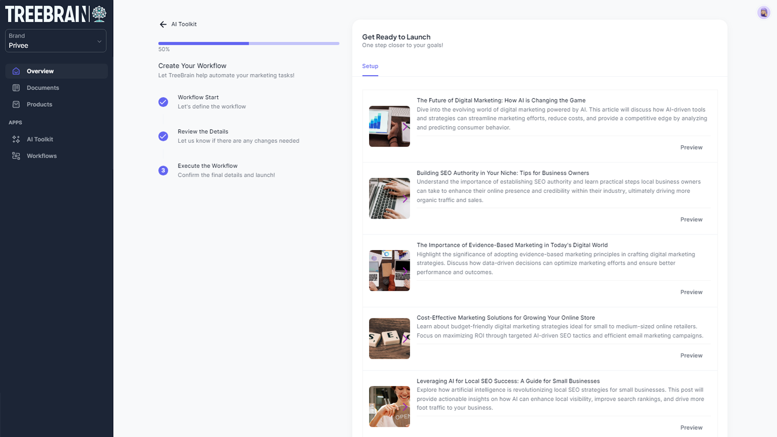Click the AI Toolkit back link text

pyautogui.click(x=184, y=24)
